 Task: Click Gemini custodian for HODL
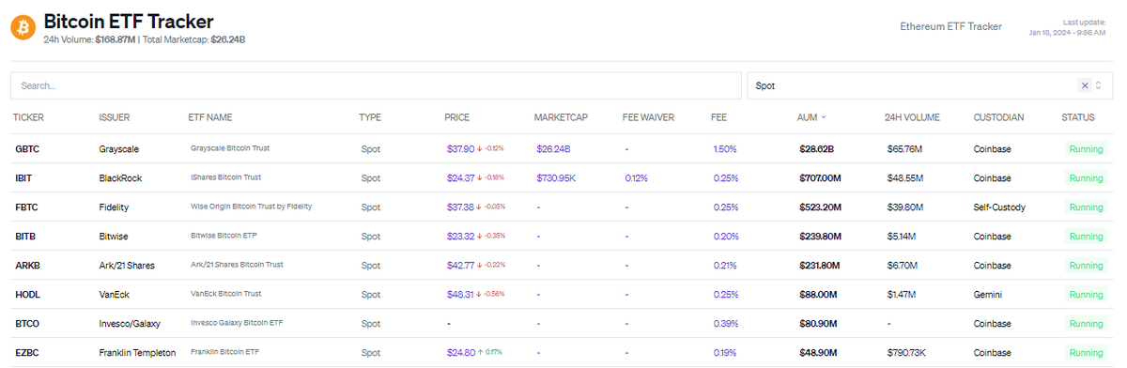coord(988,295)
